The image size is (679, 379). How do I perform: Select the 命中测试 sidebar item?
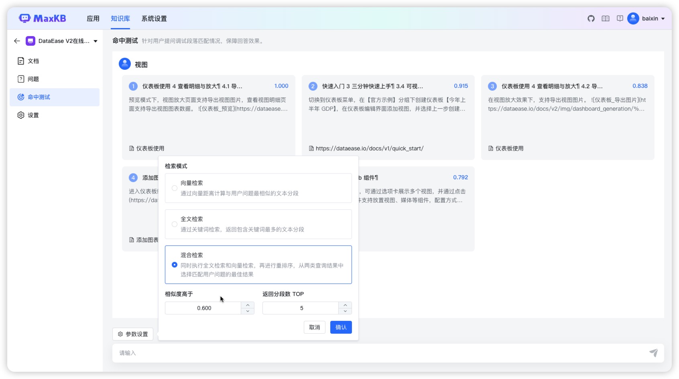(55, 97)
